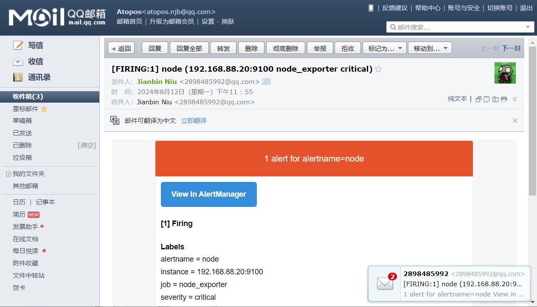Open the 标记为 dropdown
Viewport: 537px width, 307px height.
(x=385, y=48)
